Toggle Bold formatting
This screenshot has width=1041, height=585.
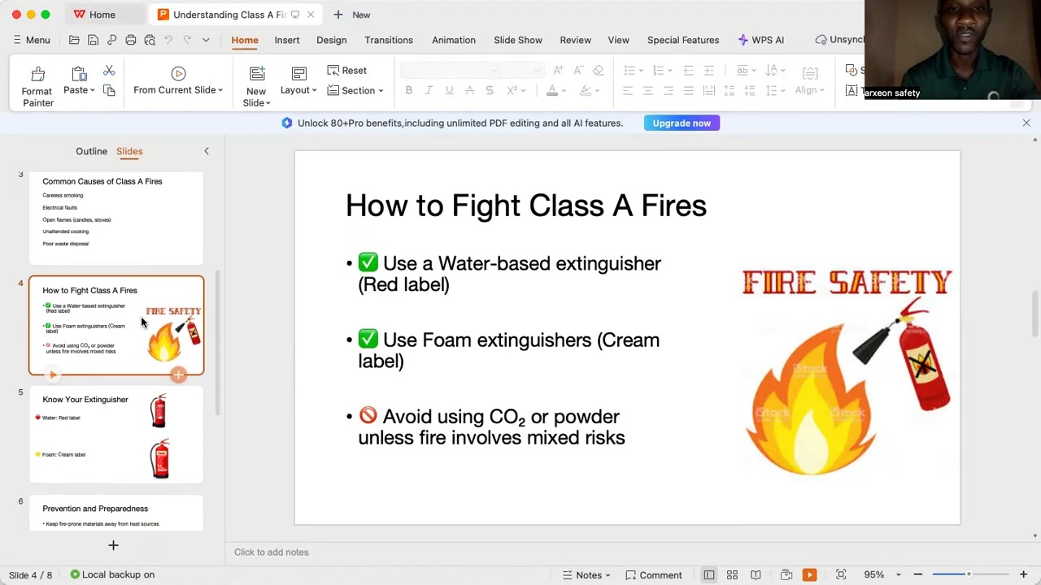click(x=408, y=90)
